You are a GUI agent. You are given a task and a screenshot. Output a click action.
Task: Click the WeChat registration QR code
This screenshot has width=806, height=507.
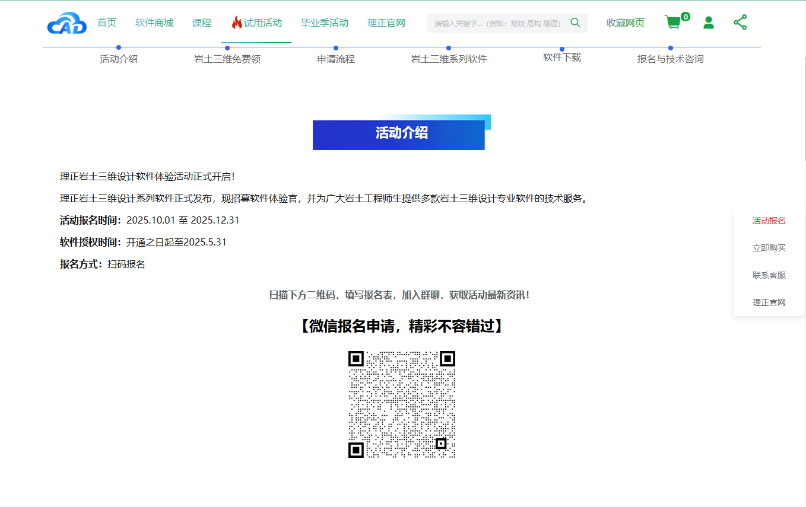[402, 404]
